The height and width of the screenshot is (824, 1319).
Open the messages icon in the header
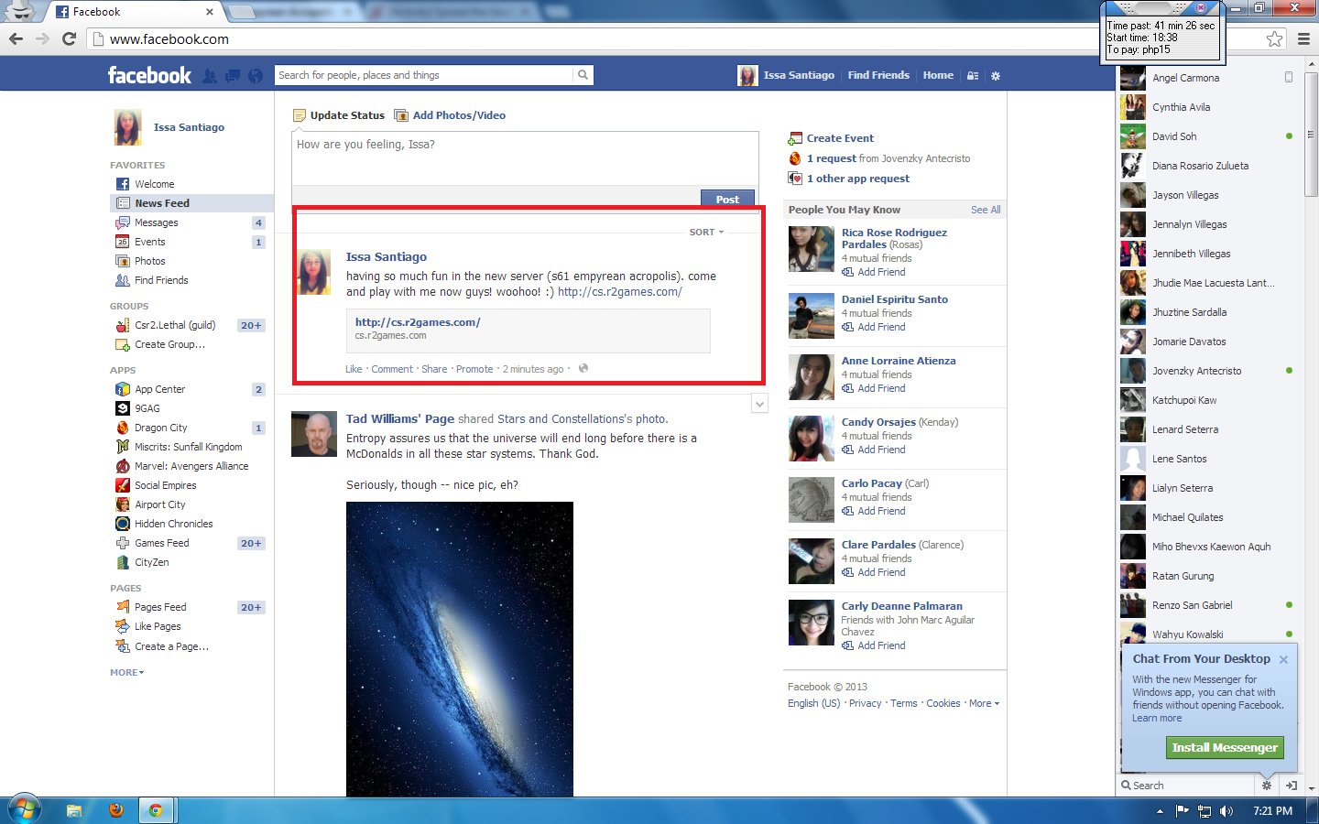233,76
